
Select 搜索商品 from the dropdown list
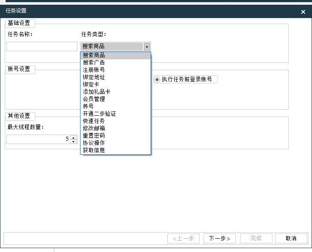[x=115, y=55]
